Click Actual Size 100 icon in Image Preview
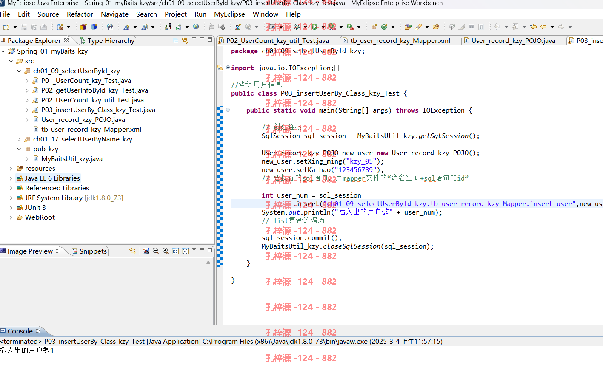The width and height of the screenshot is (603, 370). point(175,251)
